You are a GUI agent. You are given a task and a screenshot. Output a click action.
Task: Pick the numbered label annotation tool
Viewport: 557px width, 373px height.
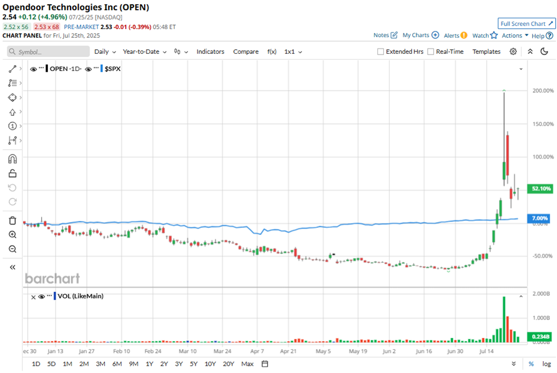point(12,126)
